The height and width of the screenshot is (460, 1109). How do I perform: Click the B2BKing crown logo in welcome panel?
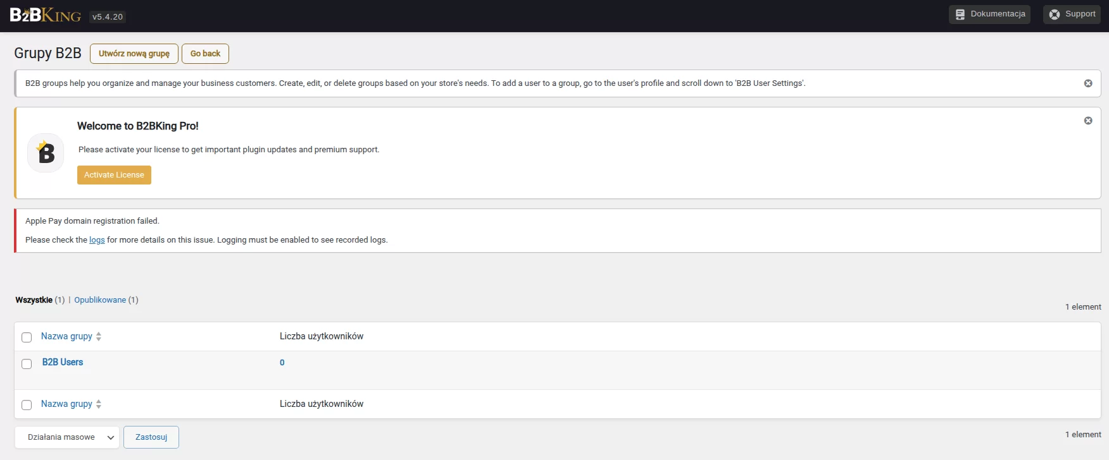tap(46, 153)
